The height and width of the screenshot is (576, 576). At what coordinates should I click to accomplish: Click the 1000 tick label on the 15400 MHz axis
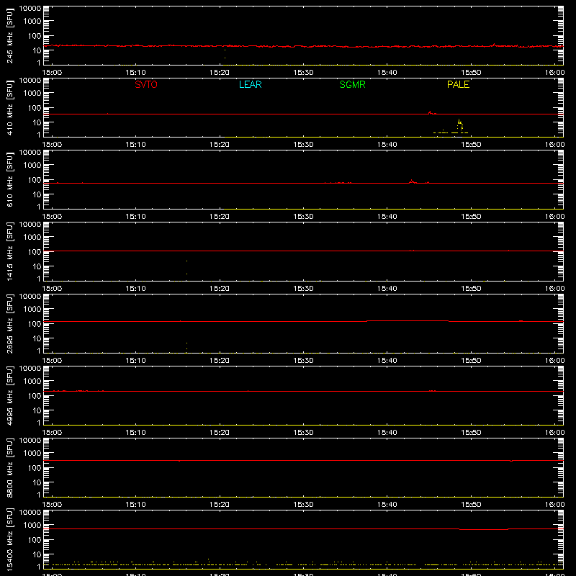pyautogui.click(x=32, y=526)
